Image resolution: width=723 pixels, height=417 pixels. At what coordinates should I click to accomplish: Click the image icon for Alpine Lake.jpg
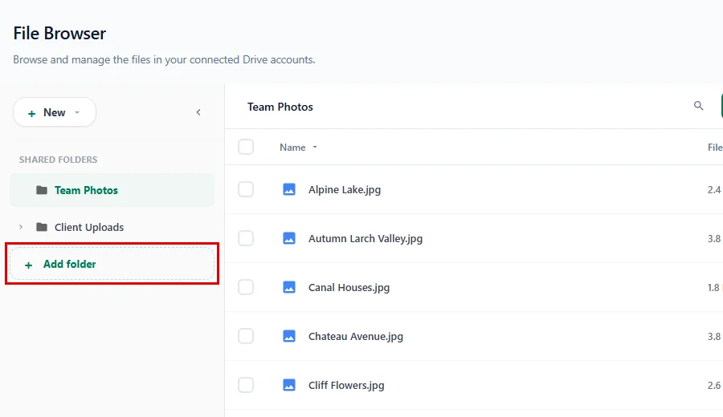coord(289,189)
